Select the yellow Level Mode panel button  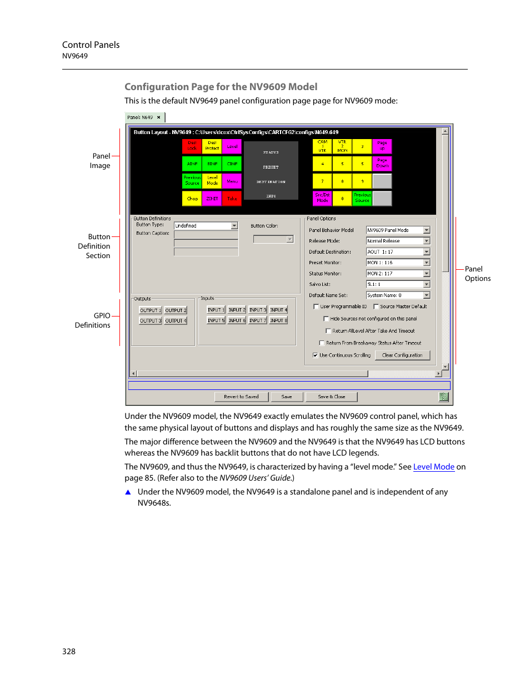point(212,181)
